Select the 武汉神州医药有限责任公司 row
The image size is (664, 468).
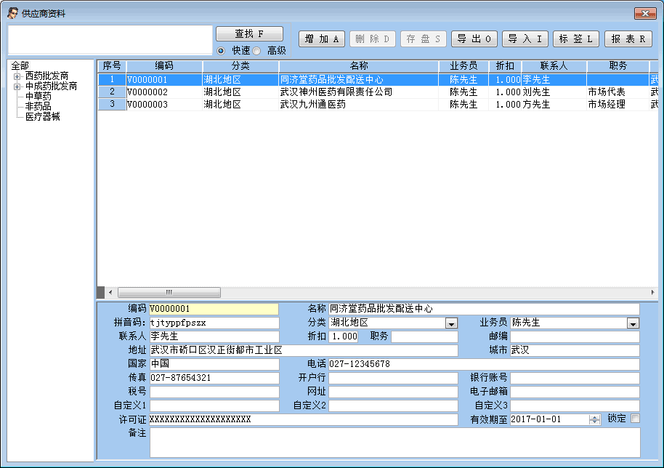click(x=336, y=92)
